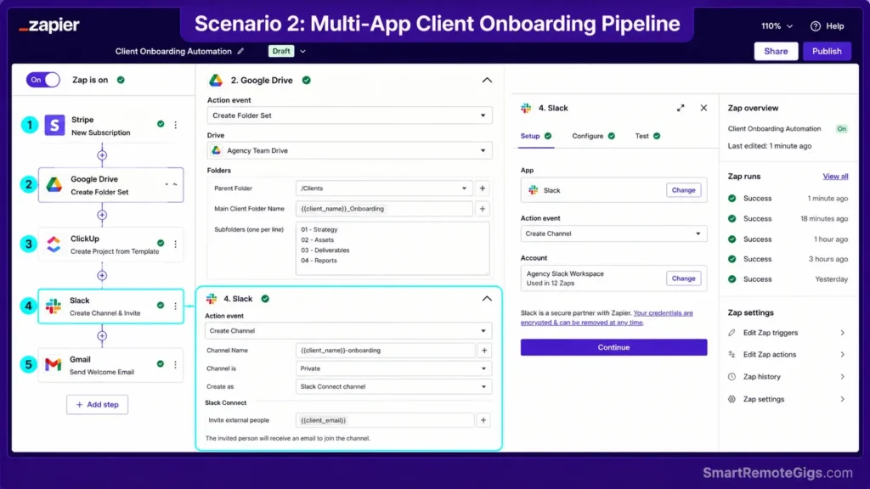
Task: Open the Channel is Private dropdown
Action: [x=393, y=368]
